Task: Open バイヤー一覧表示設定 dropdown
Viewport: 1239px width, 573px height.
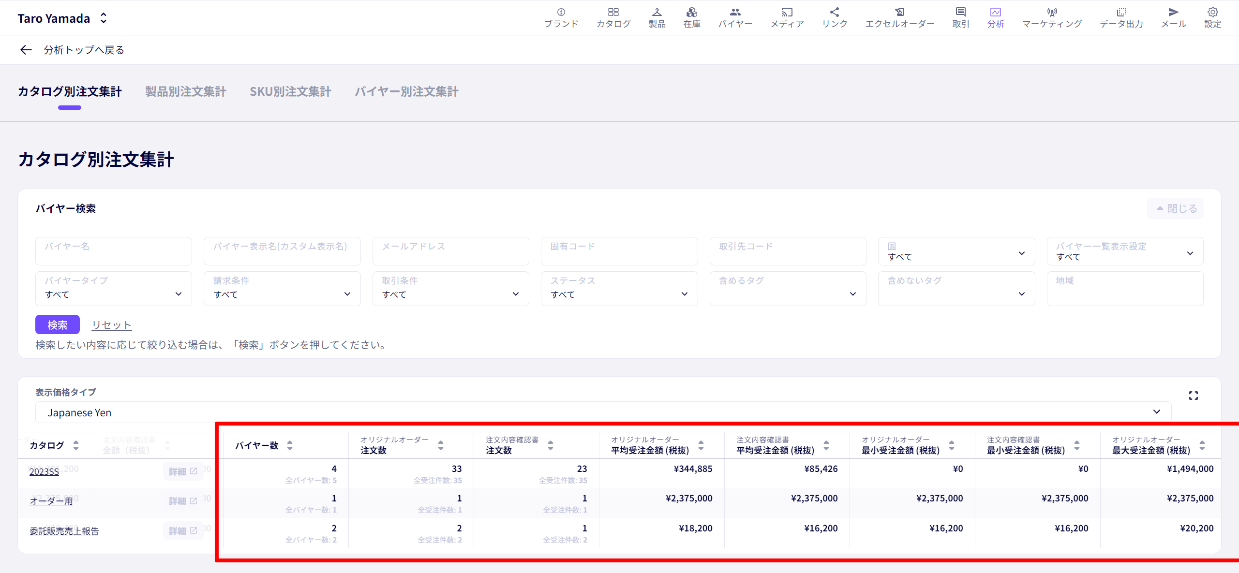Action: [1125, 251]
